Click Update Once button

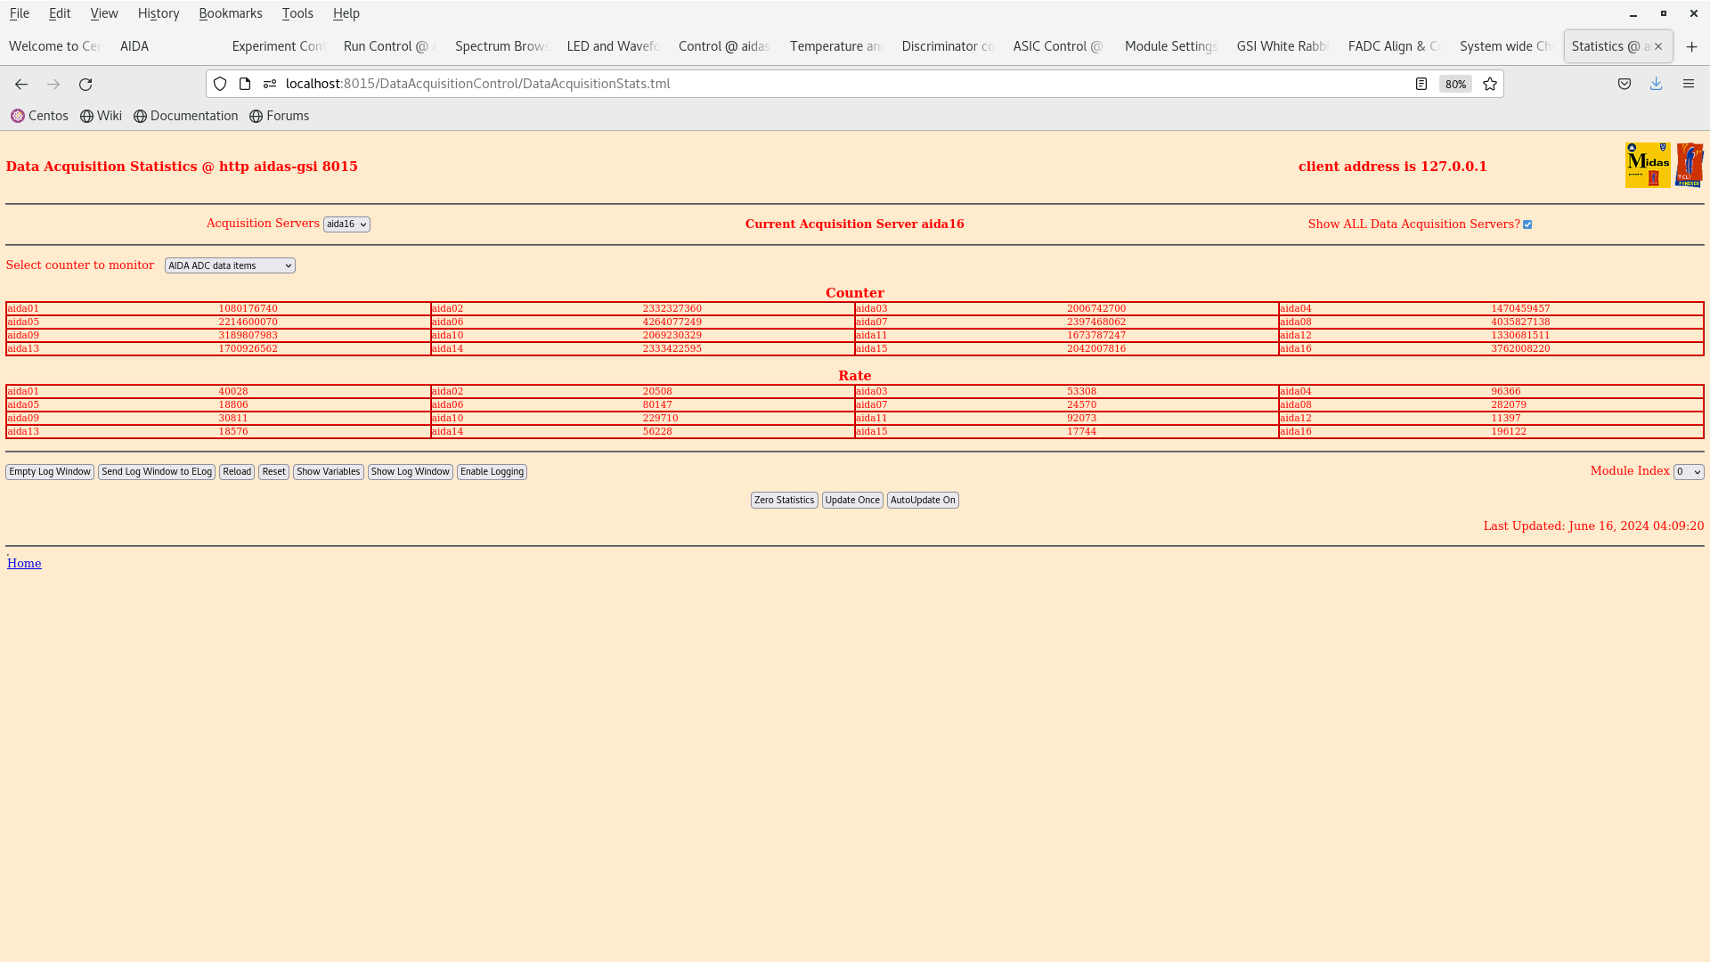tap(851, 499)
